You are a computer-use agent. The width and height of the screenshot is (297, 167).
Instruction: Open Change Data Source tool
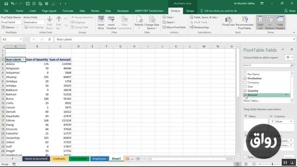(152, 23)
